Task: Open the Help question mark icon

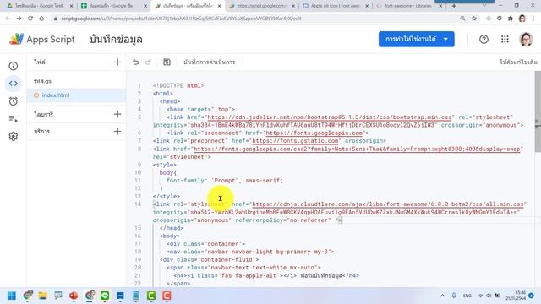Action: (x=484, y=40)
